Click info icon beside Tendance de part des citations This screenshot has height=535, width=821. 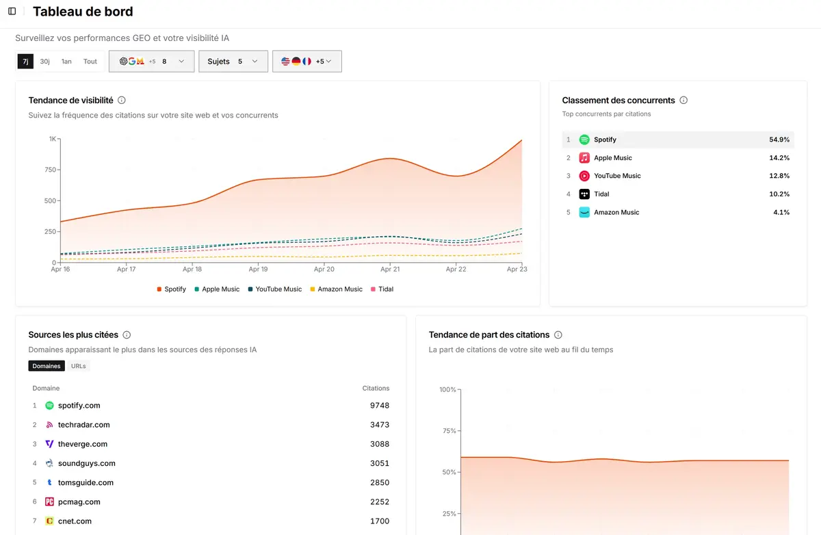point(558,335)
